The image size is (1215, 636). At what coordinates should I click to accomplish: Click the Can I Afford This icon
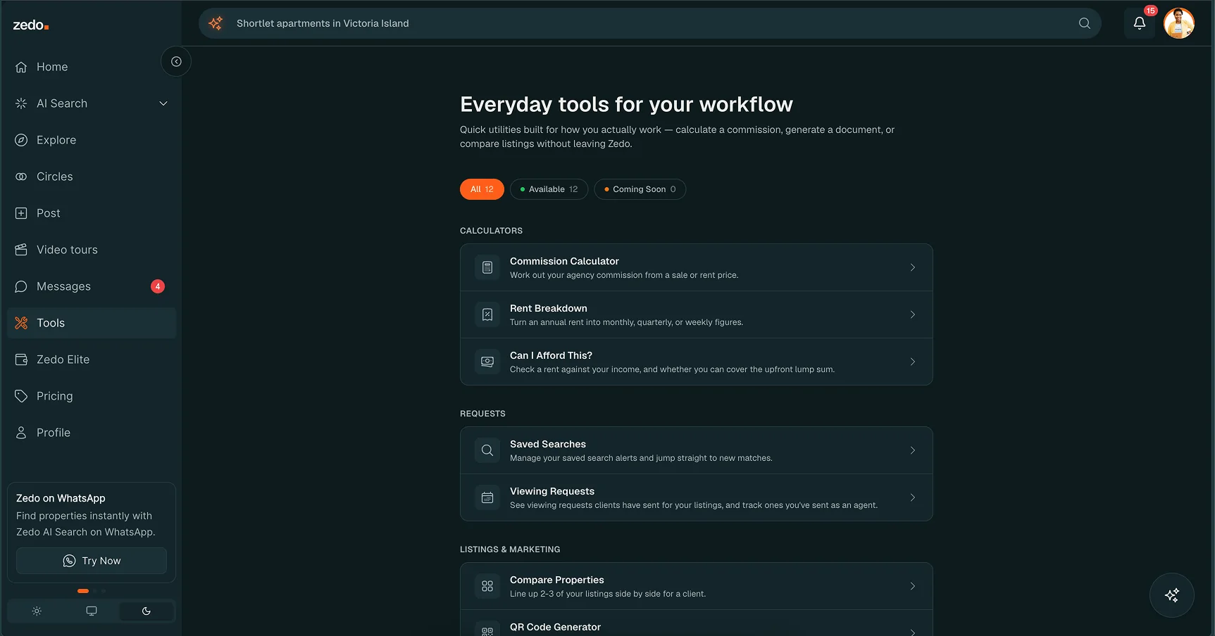pos(487,362)
